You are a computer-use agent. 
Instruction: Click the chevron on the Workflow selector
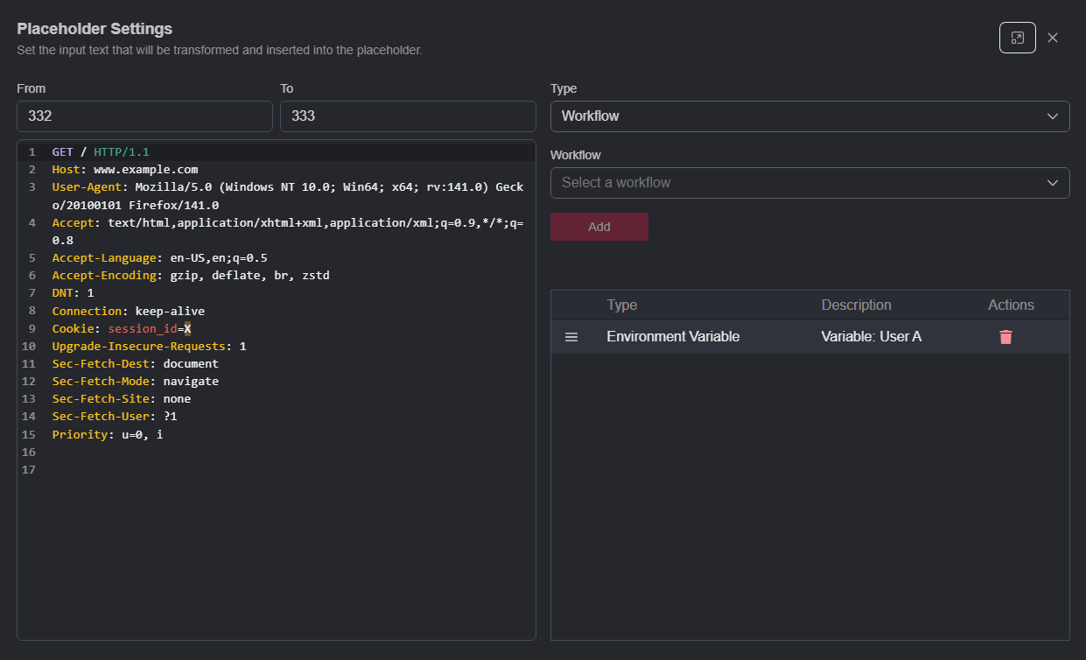point(1053,182)
